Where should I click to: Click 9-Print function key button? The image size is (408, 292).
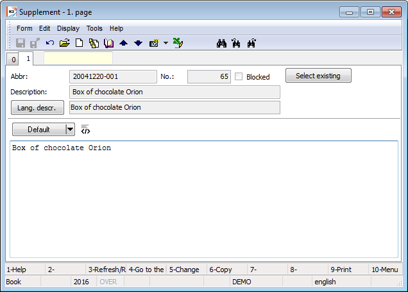(x=348, y=270)
